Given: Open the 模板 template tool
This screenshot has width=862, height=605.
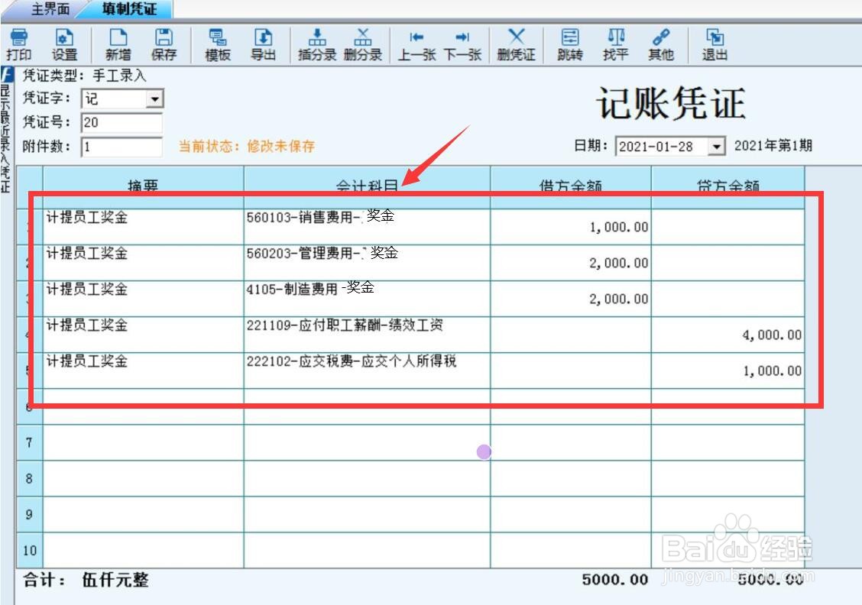Looking at the screenshot, I should pos(216,44).
